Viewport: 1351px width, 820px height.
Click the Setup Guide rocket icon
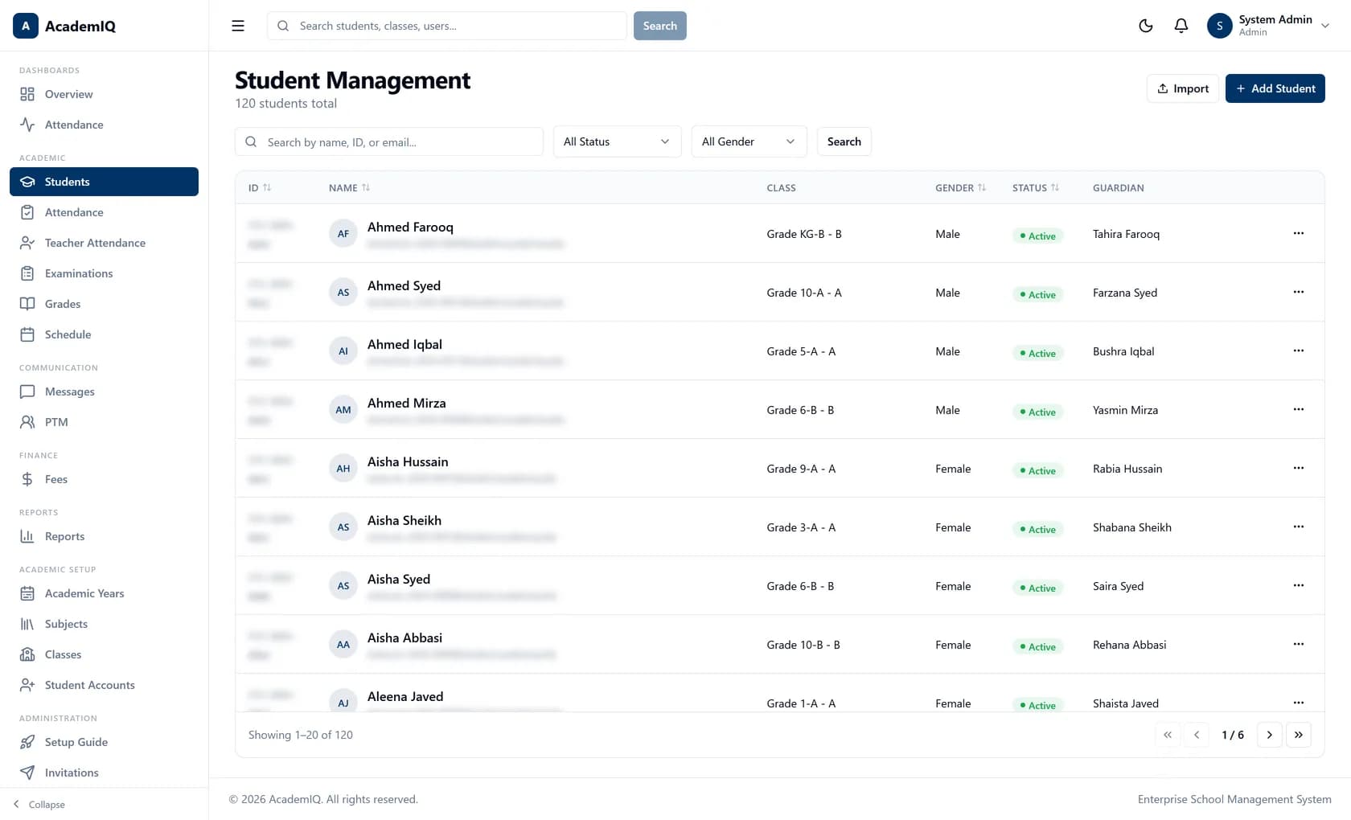[x=27, y=742]
